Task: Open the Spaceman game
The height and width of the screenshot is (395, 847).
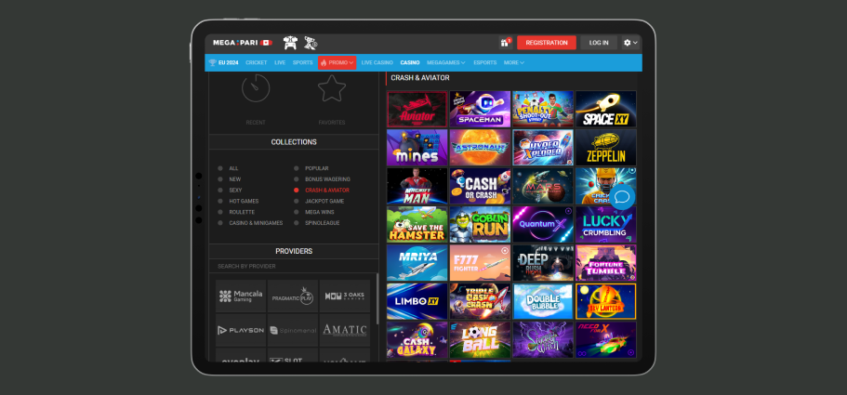Action: coord(481,109)
